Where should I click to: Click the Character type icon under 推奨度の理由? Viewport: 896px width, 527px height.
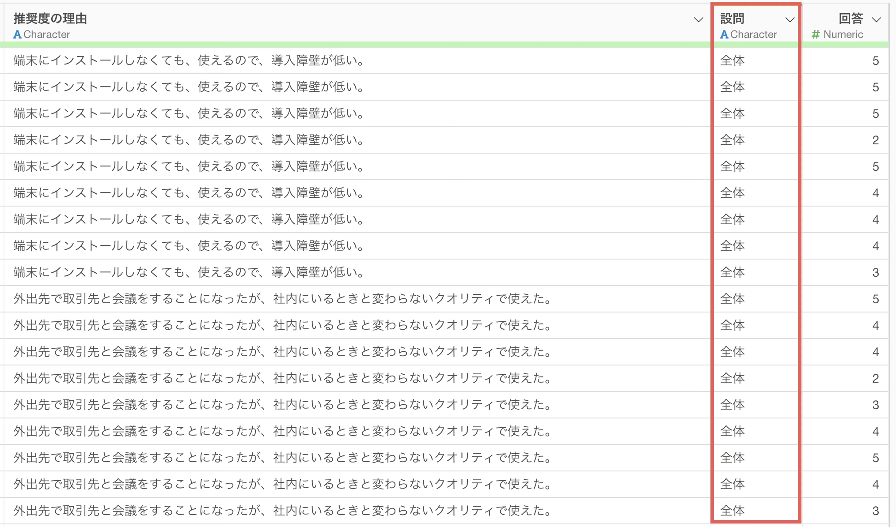(17, 34)
